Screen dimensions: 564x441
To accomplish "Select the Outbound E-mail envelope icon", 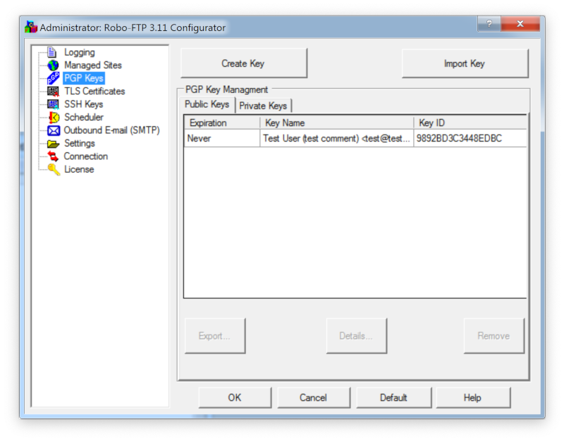I will [x=53, y=130].
